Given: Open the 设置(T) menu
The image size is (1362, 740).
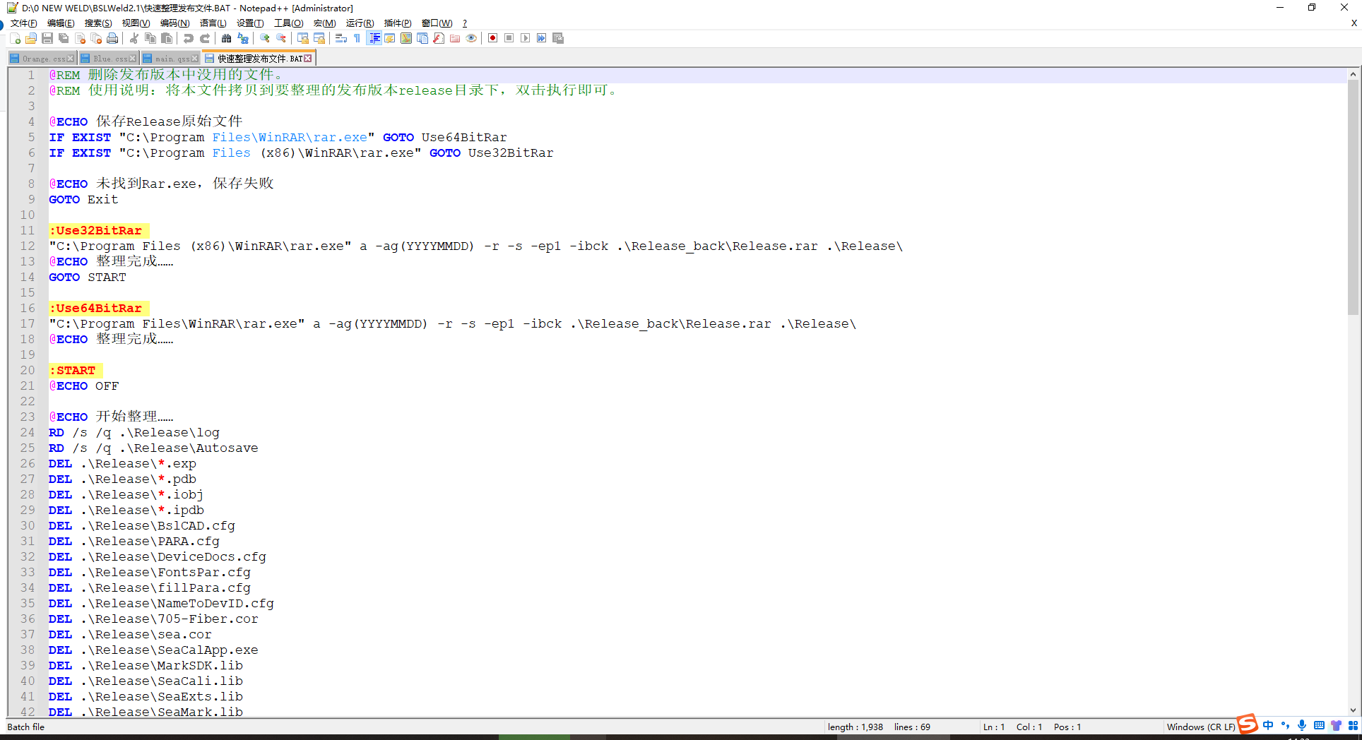Looking at the screenshot, I should 250,23.
